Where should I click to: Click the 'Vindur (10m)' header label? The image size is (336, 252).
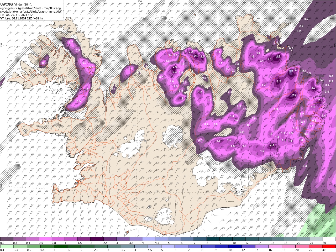point(23,4)
